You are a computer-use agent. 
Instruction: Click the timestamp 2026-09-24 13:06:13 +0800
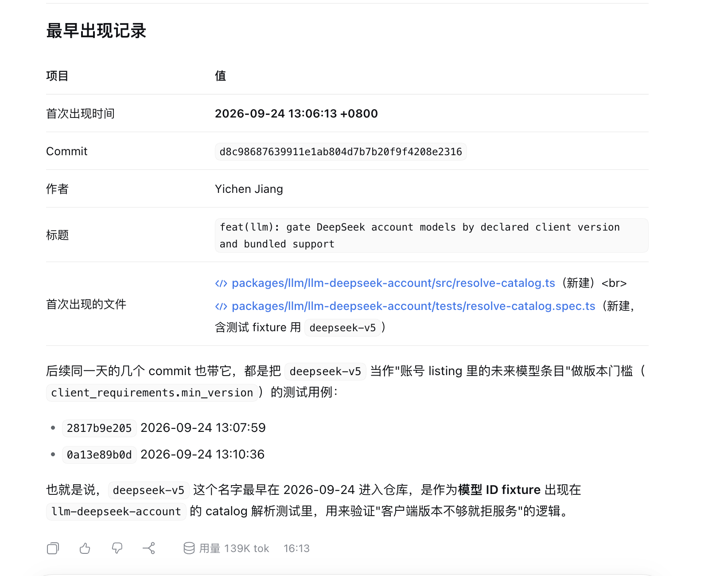click(x=296, y=114)
